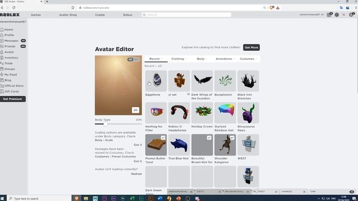Screen dimensions: 358x201
Task: Dismiss the packages moved note with Got it
Action: tap(138, 161)
